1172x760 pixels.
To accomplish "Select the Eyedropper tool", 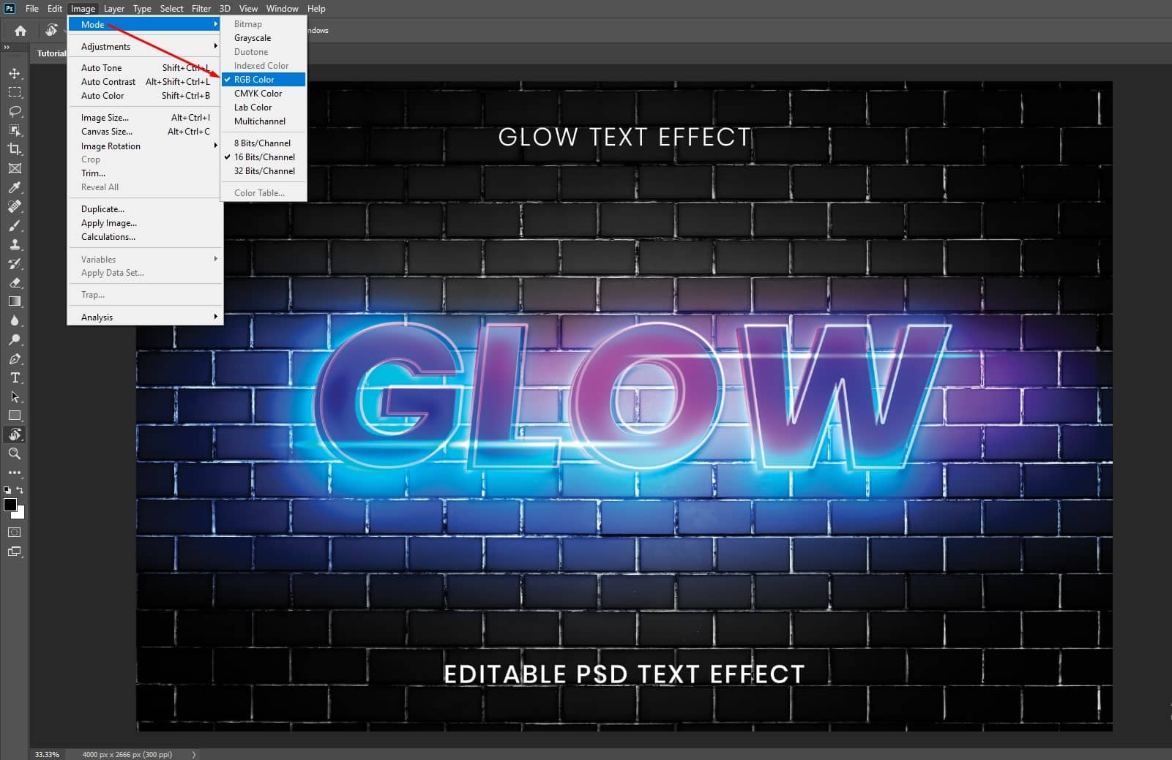I will click(x=15, y=187).
